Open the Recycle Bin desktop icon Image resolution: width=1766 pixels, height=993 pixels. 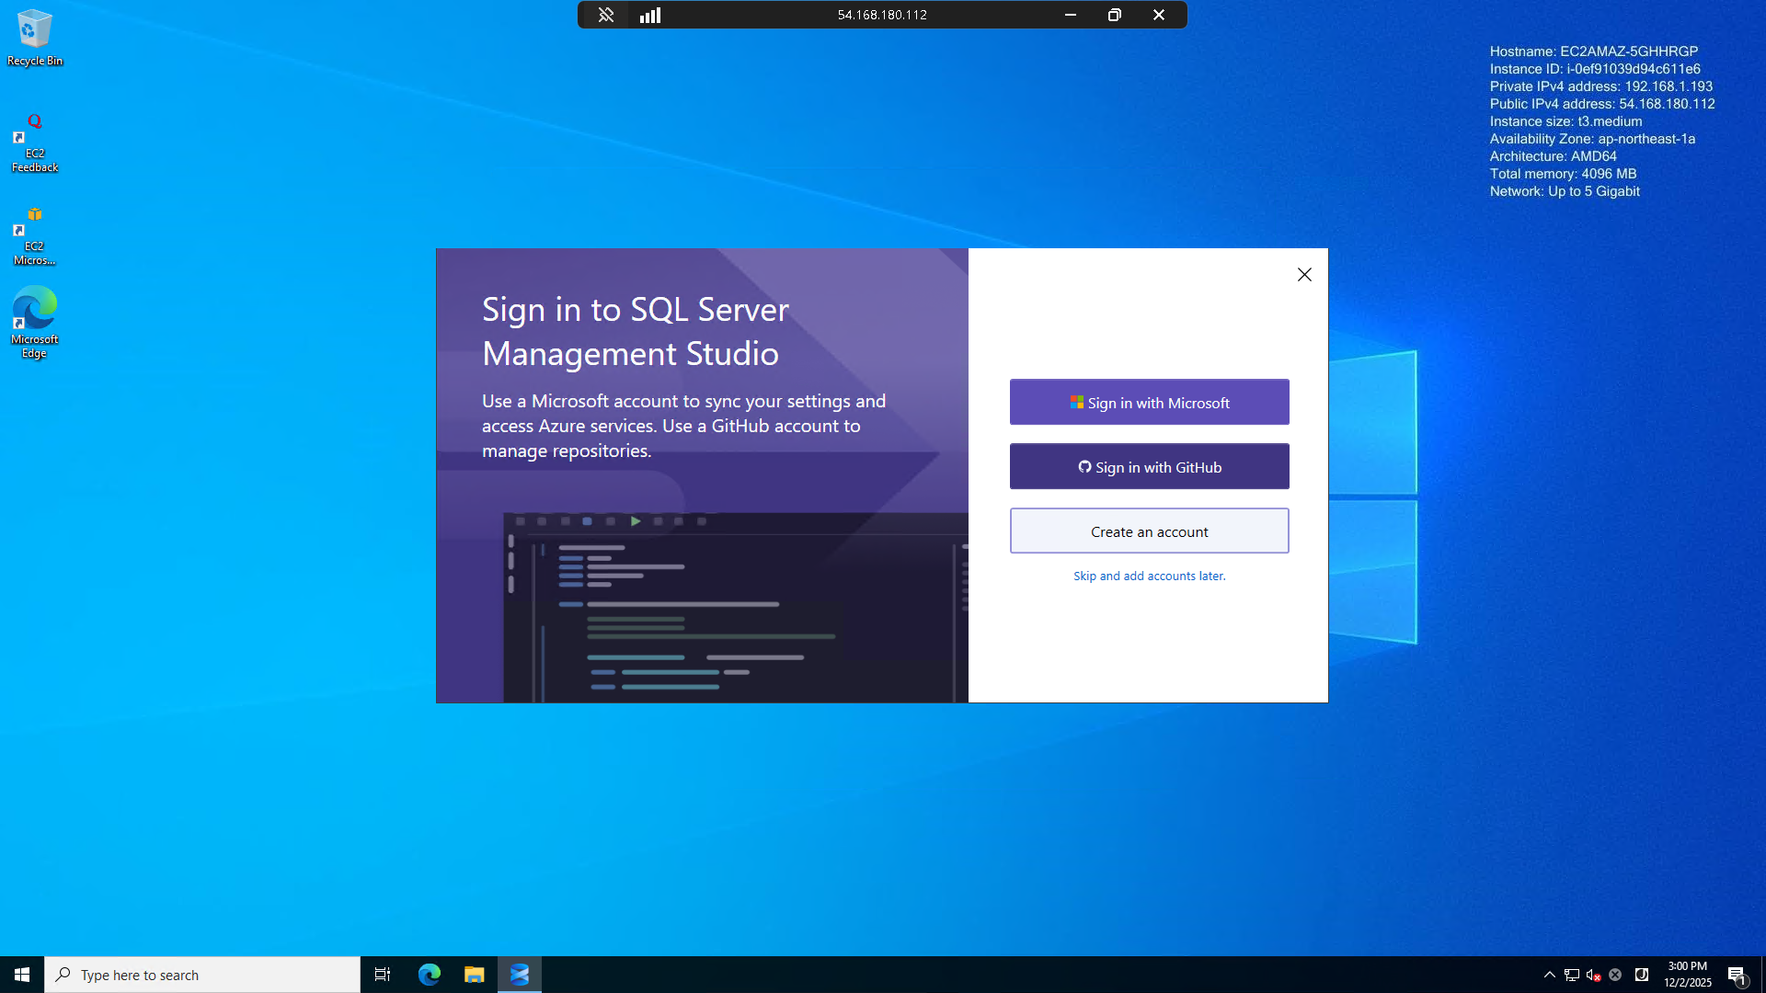click(x=34, y=38)
